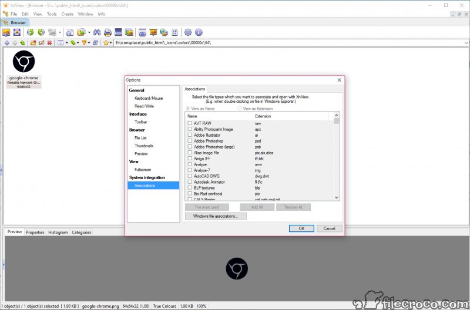The height and width of the screenshot is (310, 470).
Task: Open the binoculars Search icon
Action: (x=97, y=32)
